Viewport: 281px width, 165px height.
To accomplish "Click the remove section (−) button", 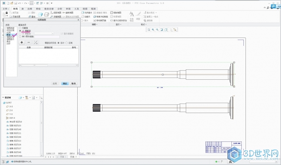I will pos(29,42).
